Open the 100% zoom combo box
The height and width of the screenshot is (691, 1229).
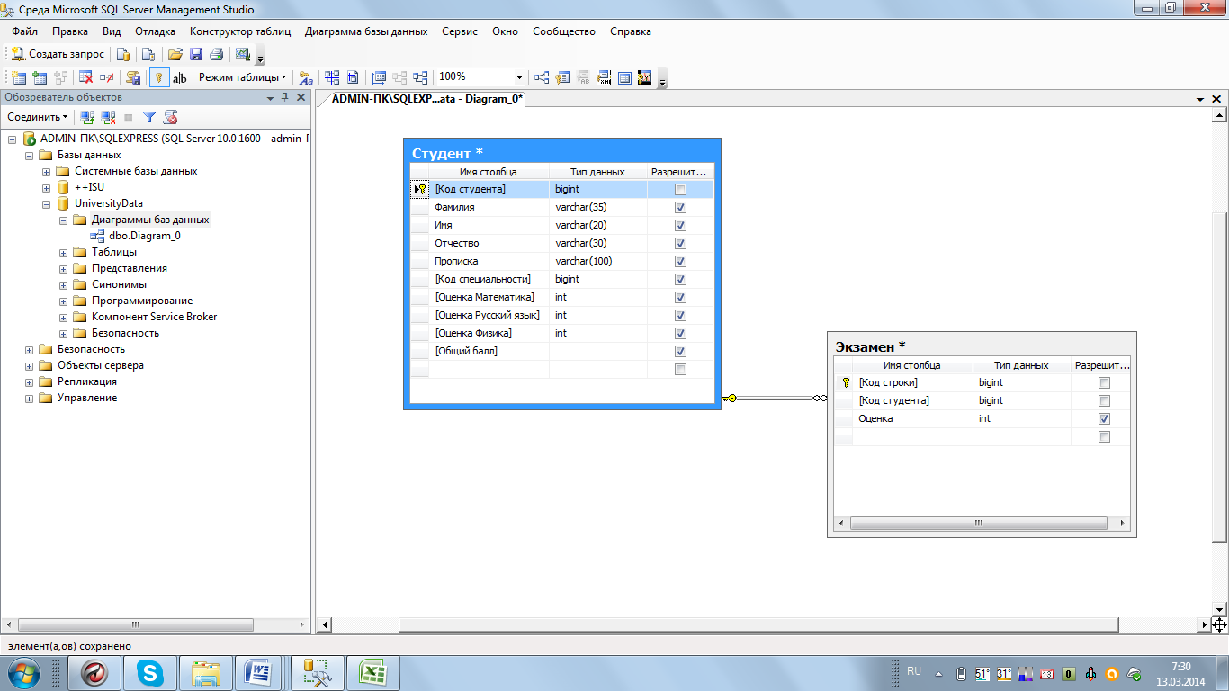pos(480,77)
